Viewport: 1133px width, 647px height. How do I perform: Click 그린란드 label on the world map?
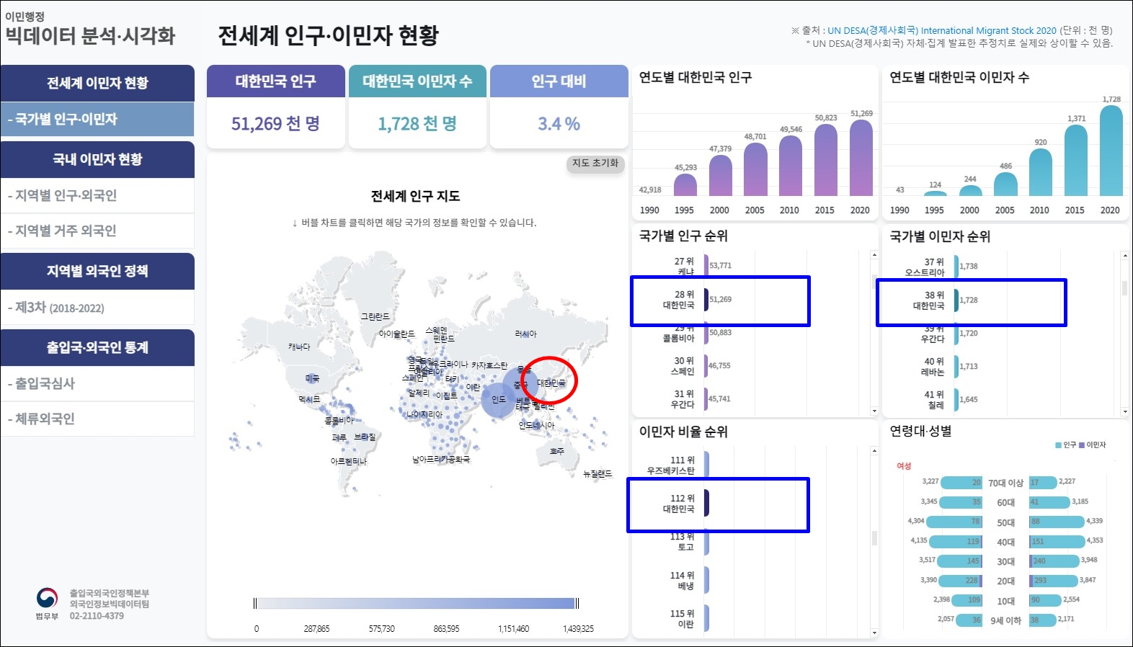click(375, 317)
